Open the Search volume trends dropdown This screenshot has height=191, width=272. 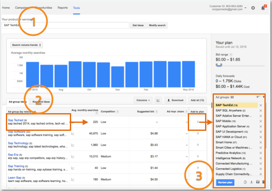[27, 45]
